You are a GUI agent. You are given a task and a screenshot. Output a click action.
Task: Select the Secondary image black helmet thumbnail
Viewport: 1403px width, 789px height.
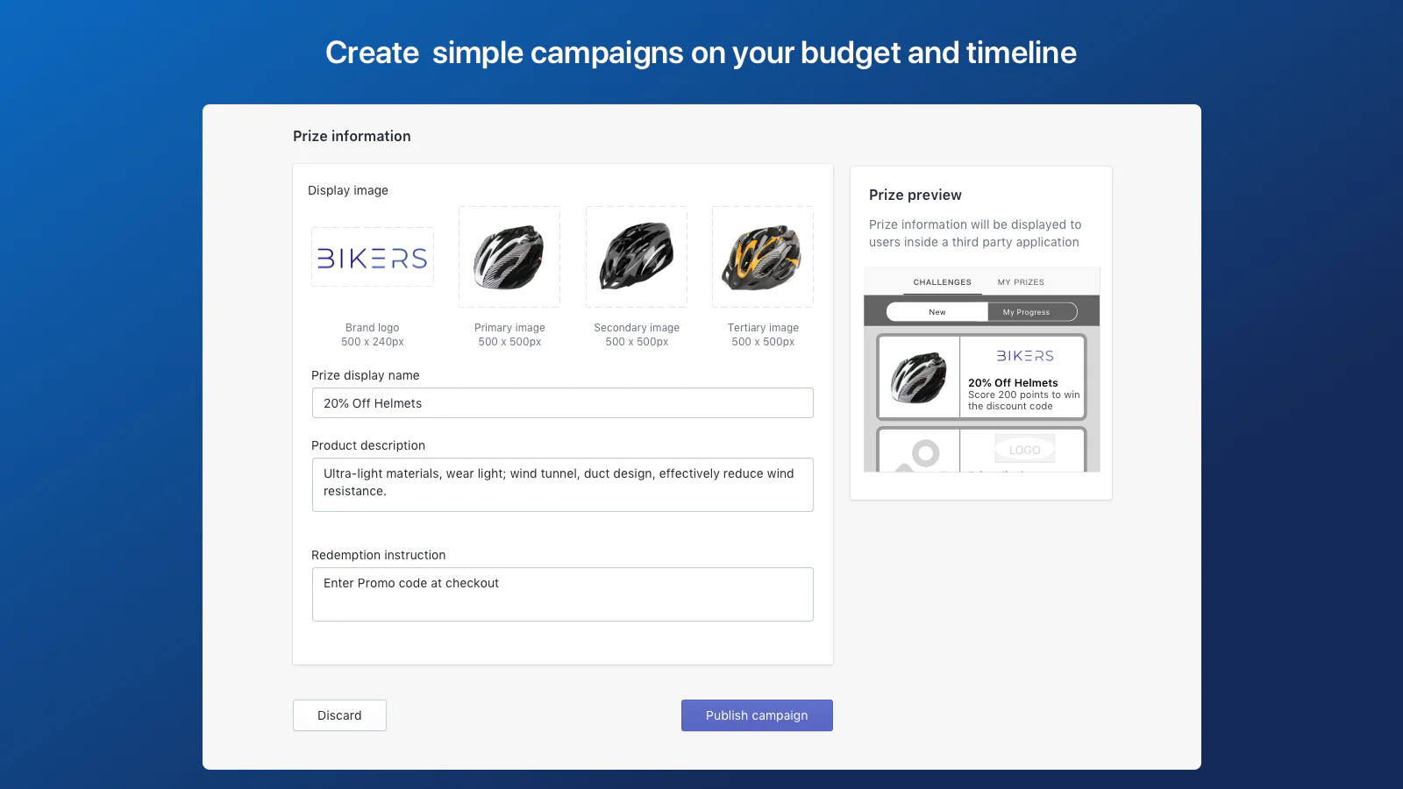[x=637, y=257]
